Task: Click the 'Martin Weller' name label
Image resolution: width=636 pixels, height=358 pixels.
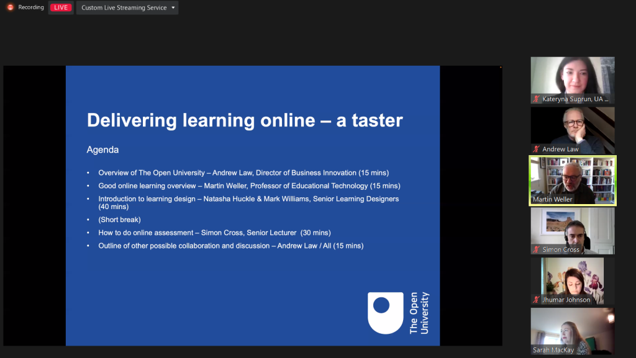Action: pos(552,199)
